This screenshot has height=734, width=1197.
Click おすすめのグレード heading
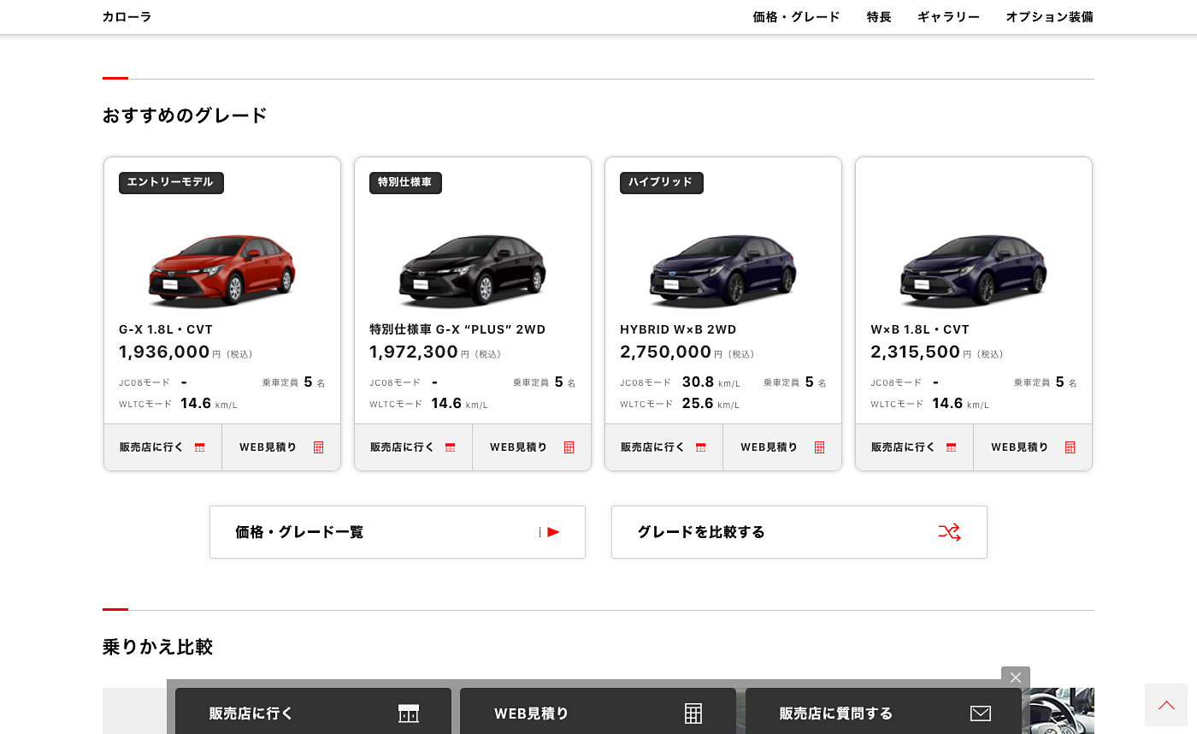[185, 115]
